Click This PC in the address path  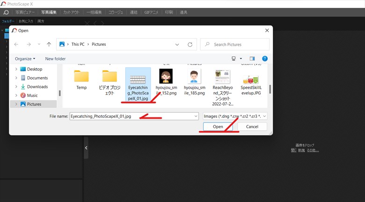pos(78,44)
